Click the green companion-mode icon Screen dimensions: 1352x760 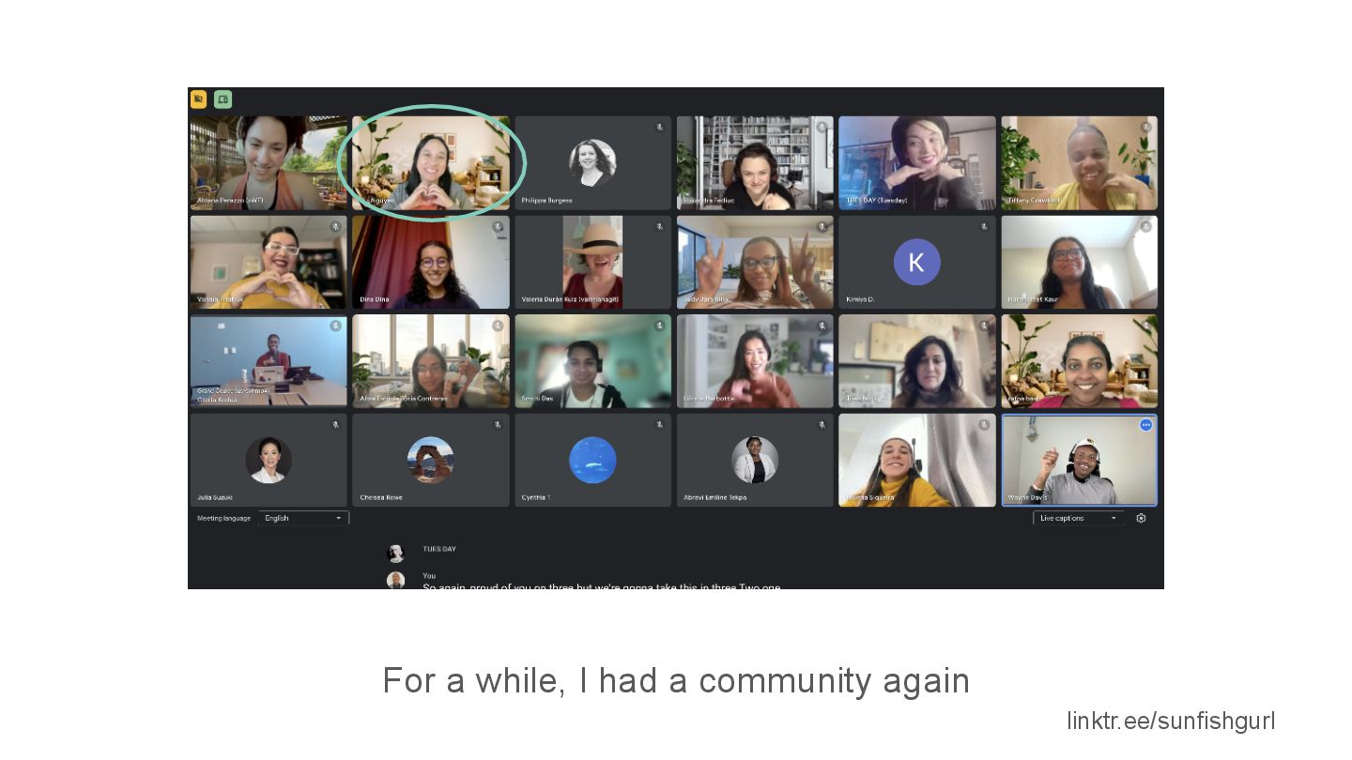(223, 99)
